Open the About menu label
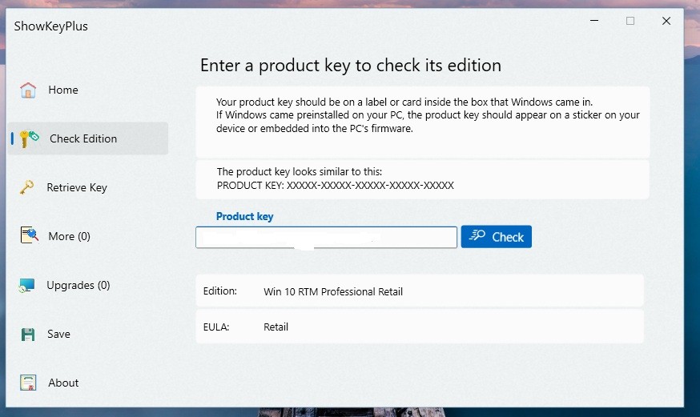This screenshot has height=417, width=700. pyautogui.click(x=63, y=383)
